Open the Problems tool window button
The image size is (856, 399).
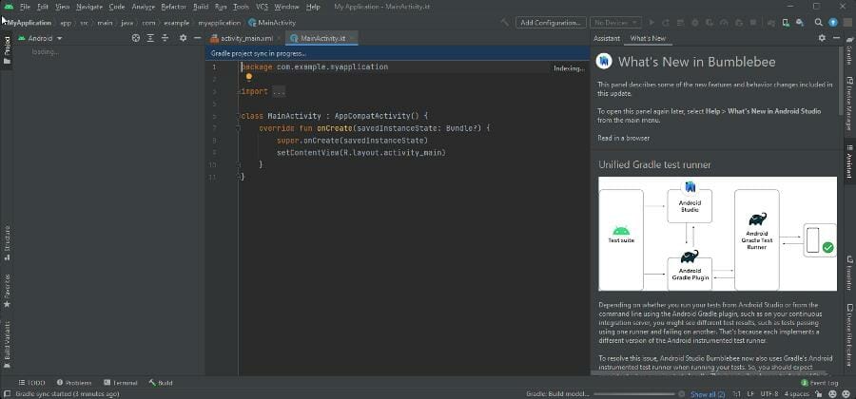click(74, 383)
